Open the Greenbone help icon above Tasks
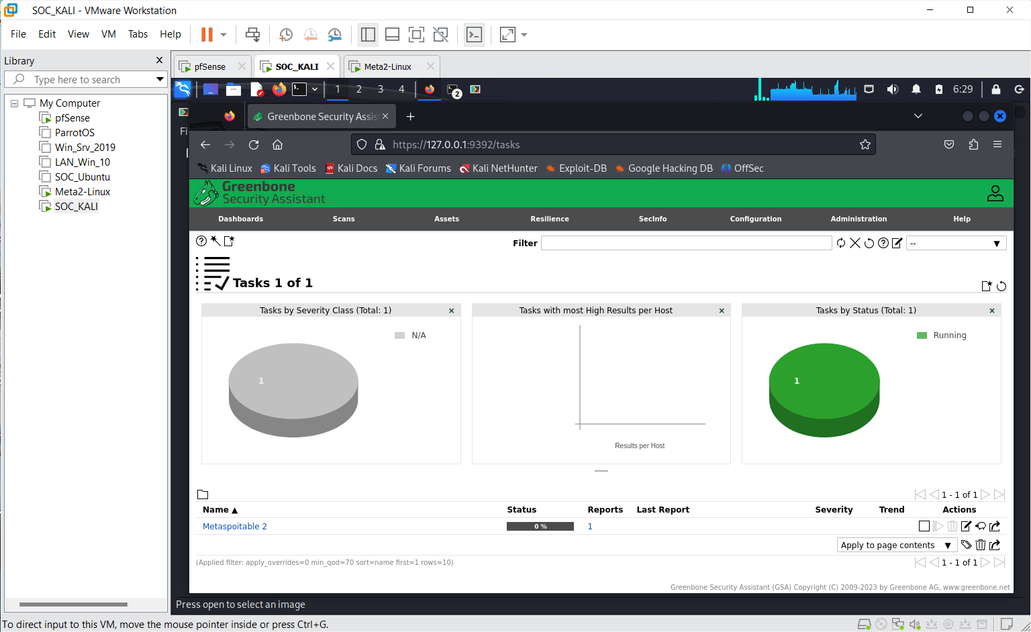 [x=201, y=241]
